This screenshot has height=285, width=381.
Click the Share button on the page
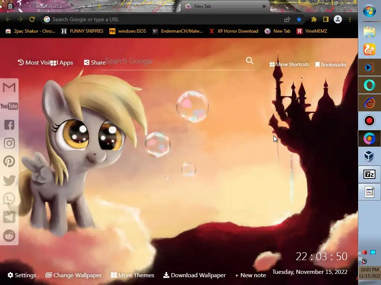(x=95, y=62)
